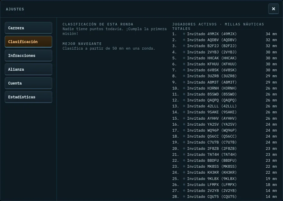Image resolution: width=283 pixels, height=201 pixels.
Task: Click player Invitado 7AT4H
Action: pos(225,154)
